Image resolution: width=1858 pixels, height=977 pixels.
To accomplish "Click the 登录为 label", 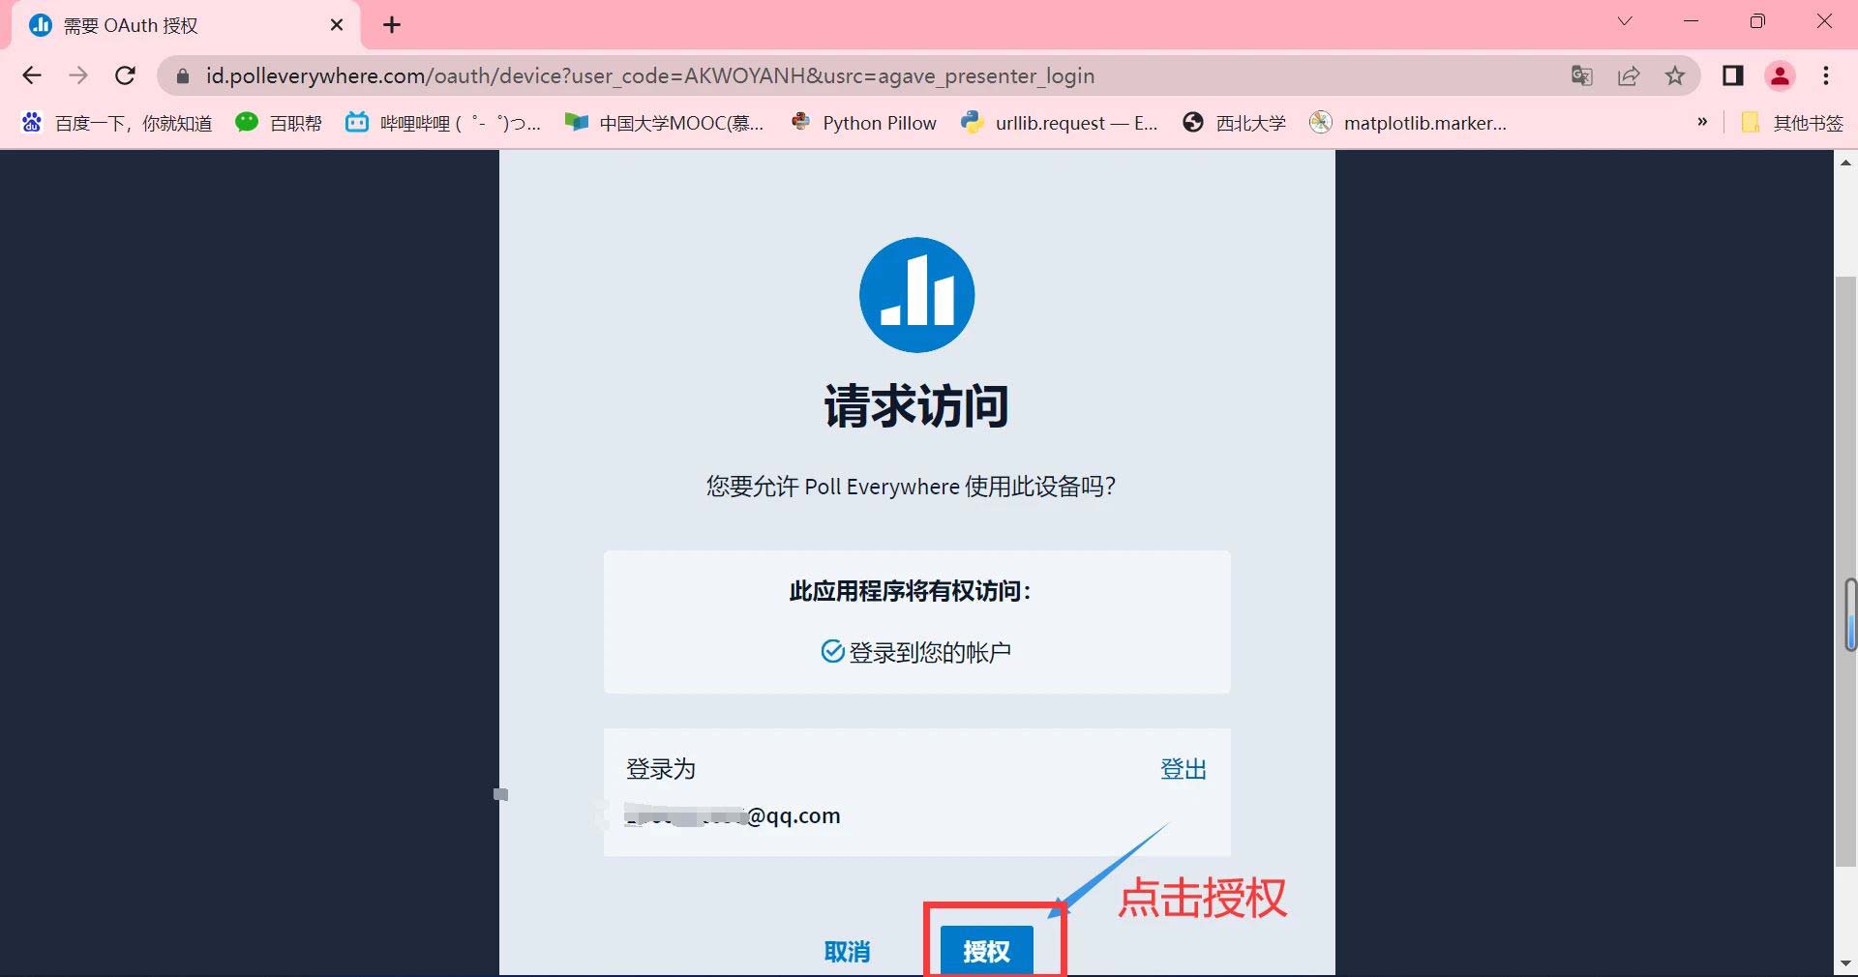I will 661,769.
